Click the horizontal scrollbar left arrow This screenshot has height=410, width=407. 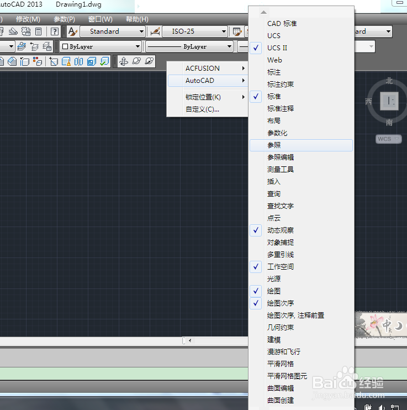(x=190, y=340)
